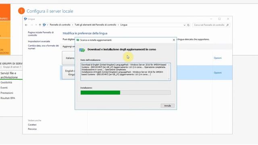Screen dimensions: 258x145
Task: Select the English United Kingdom language row
Action: (x=147, y=72)
